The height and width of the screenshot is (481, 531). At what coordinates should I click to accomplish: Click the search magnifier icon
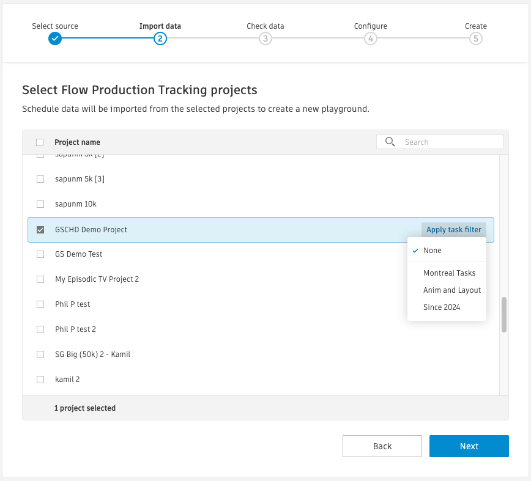[x=390, y=142]
